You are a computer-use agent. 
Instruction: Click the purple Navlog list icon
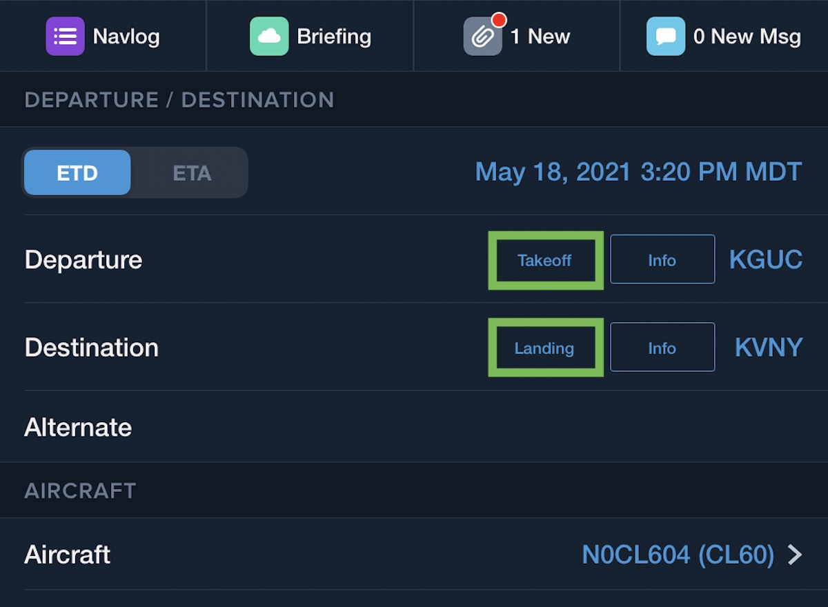click(x=65, y=37)
